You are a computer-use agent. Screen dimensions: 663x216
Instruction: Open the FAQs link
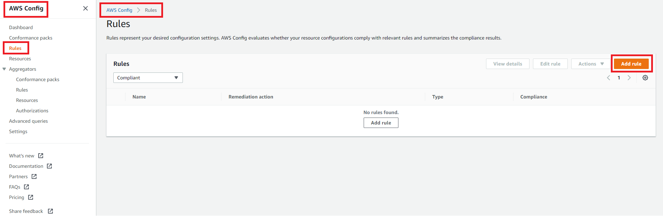point(15,187)
